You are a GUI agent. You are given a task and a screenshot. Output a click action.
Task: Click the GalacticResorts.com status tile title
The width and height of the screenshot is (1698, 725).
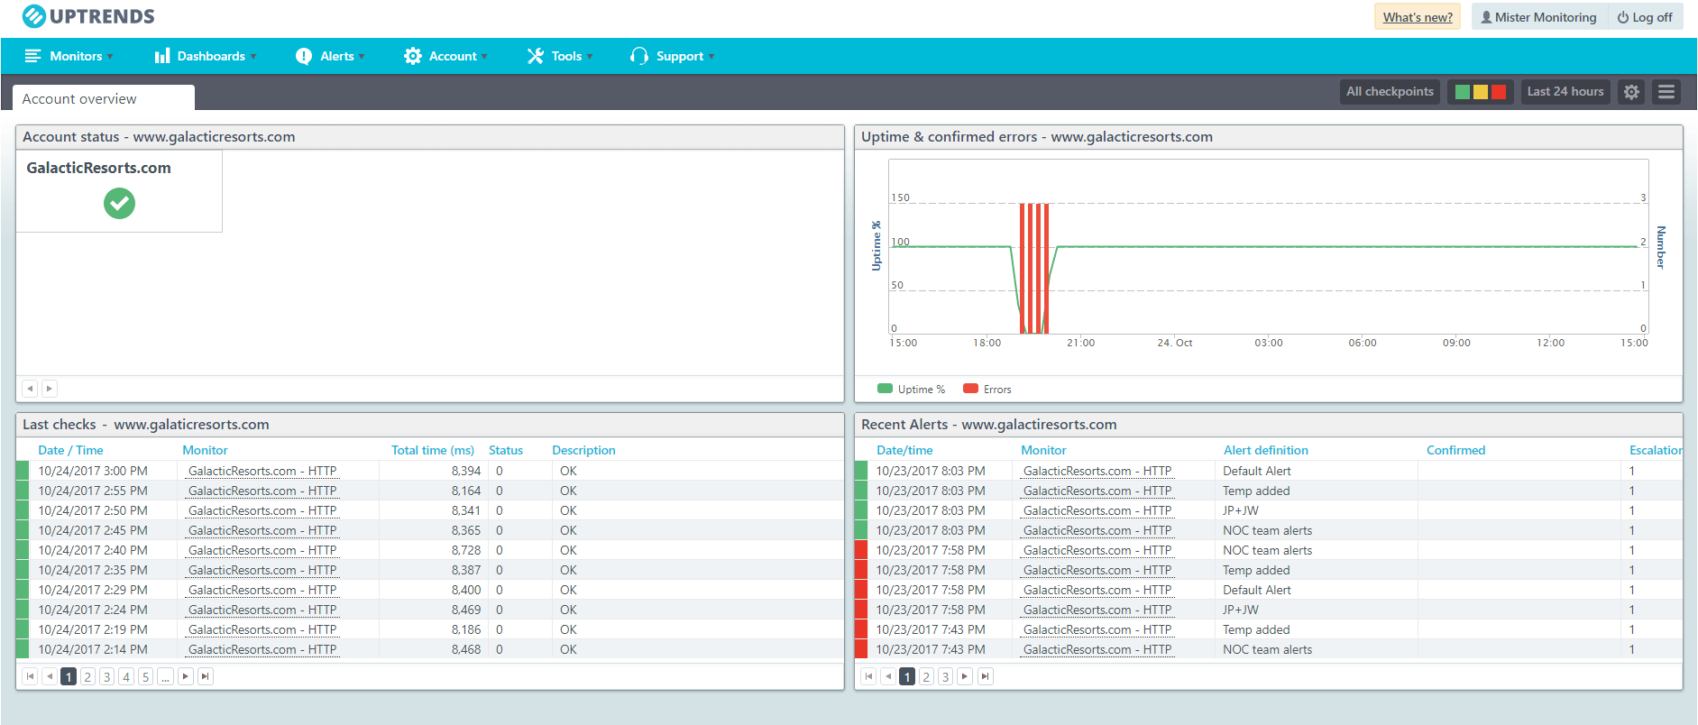(98, 168)
